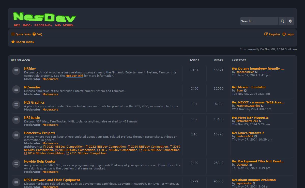Click the NesDev site logo
Screen dimensions: 305x188
(x=44, y=19)
